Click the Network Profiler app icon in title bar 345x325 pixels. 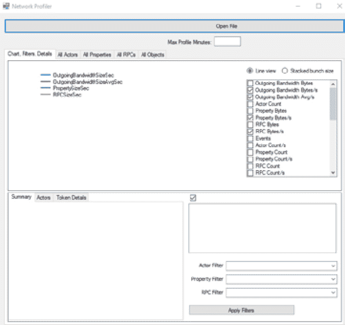[x=6, y=6]
